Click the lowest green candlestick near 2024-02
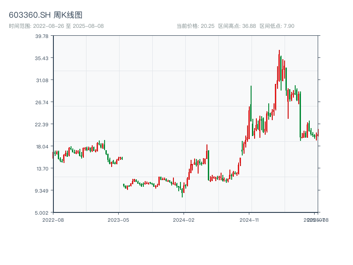The image size is (353, 265). coord(182,193)
